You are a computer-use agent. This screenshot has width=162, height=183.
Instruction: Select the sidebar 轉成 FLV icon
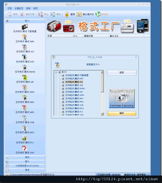point(25,138)
